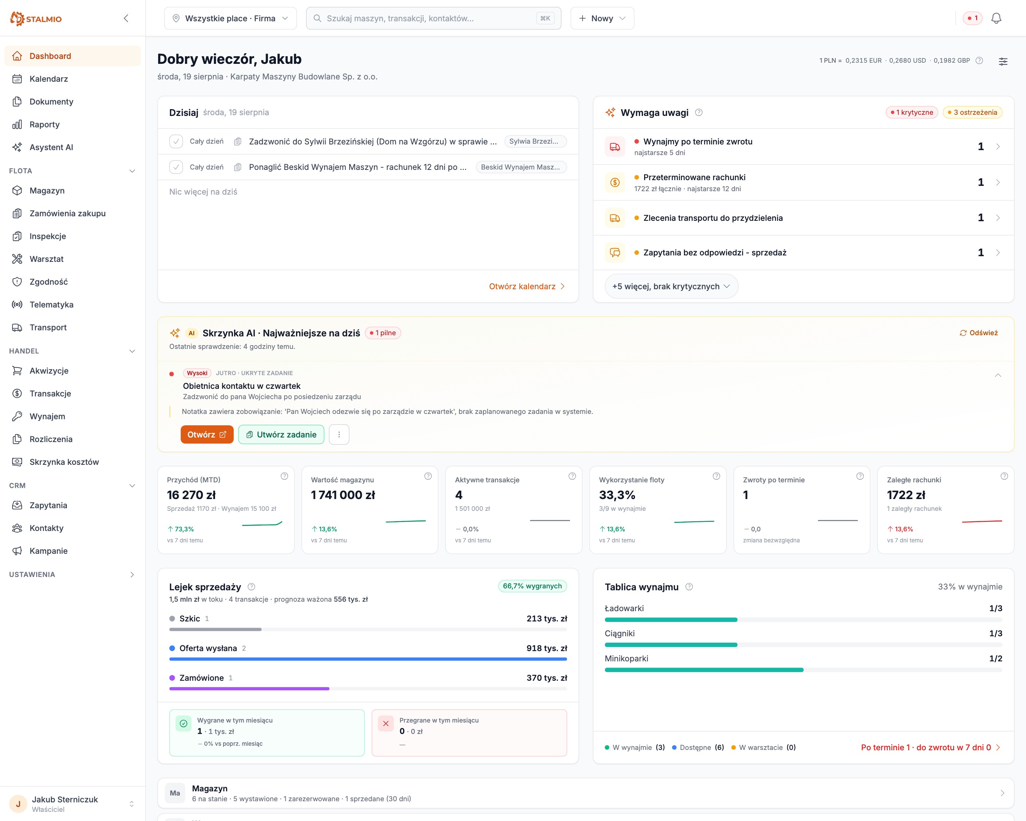Click the exchange rate help icon

[x=979, y=60]
